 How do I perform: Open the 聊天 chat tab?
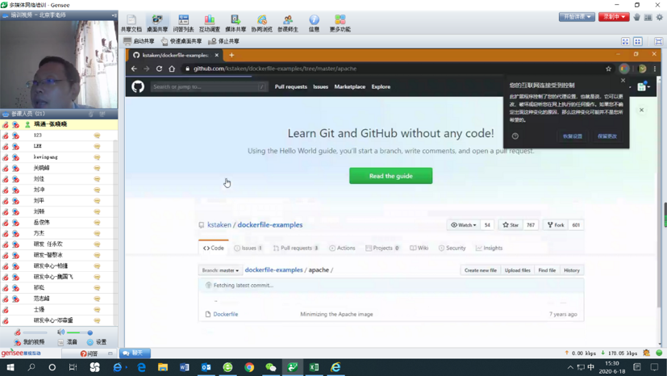pyautogui.click(x=135, y=353)
